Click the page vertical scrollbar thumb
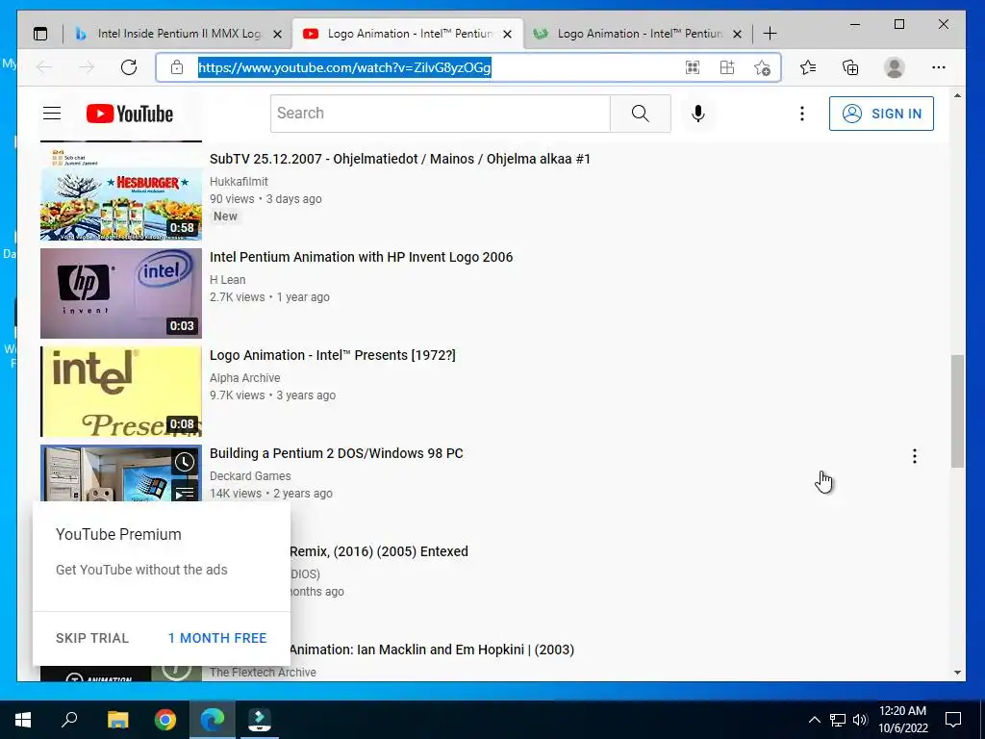Image resolution: width=985 pixels, height=739 pixels. 957,411
